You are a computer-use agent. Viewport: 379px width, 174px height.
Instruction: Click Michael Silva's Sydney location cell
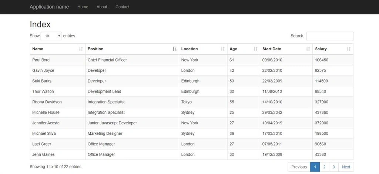coord(203,133)
